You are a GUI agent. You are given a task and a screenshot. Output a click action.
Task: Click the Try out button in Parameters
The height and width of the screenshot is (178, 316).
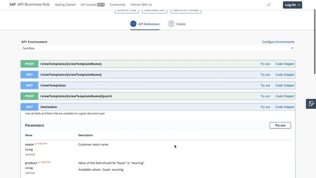(x=280, y=125)
